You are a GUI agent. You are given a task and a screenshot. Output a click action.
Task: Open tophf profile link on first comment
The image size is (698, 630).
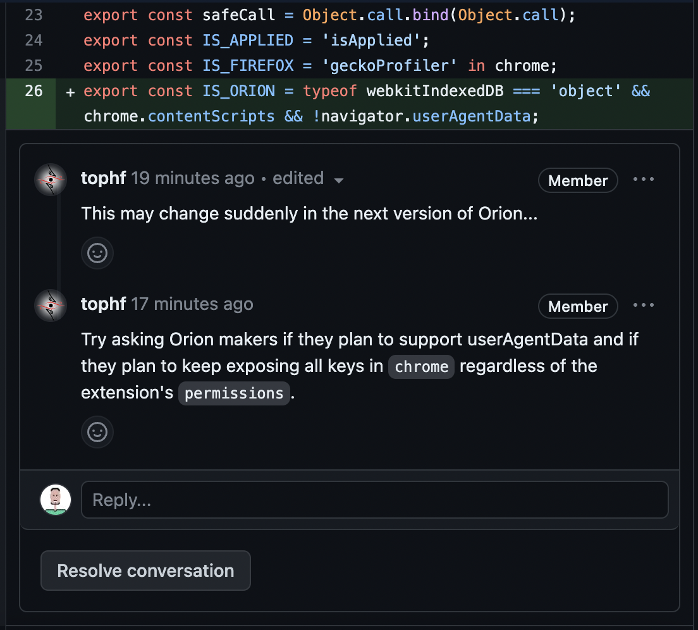pos(104,178)
